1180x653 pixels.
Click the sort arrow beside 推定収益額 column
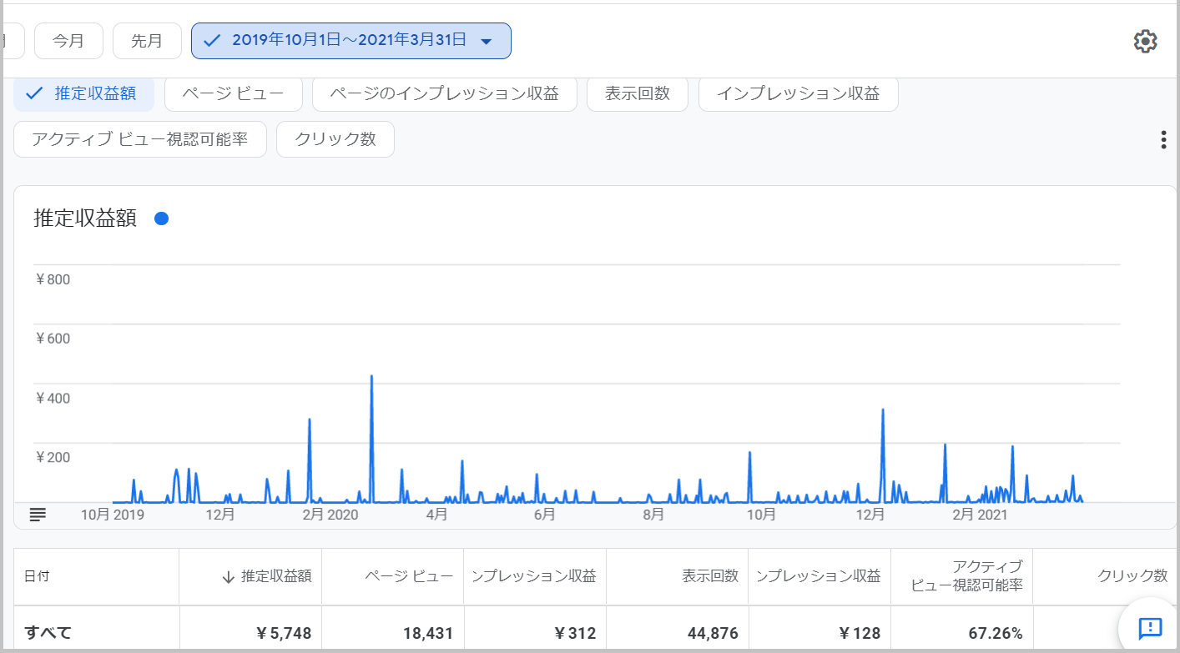[228, 576]
